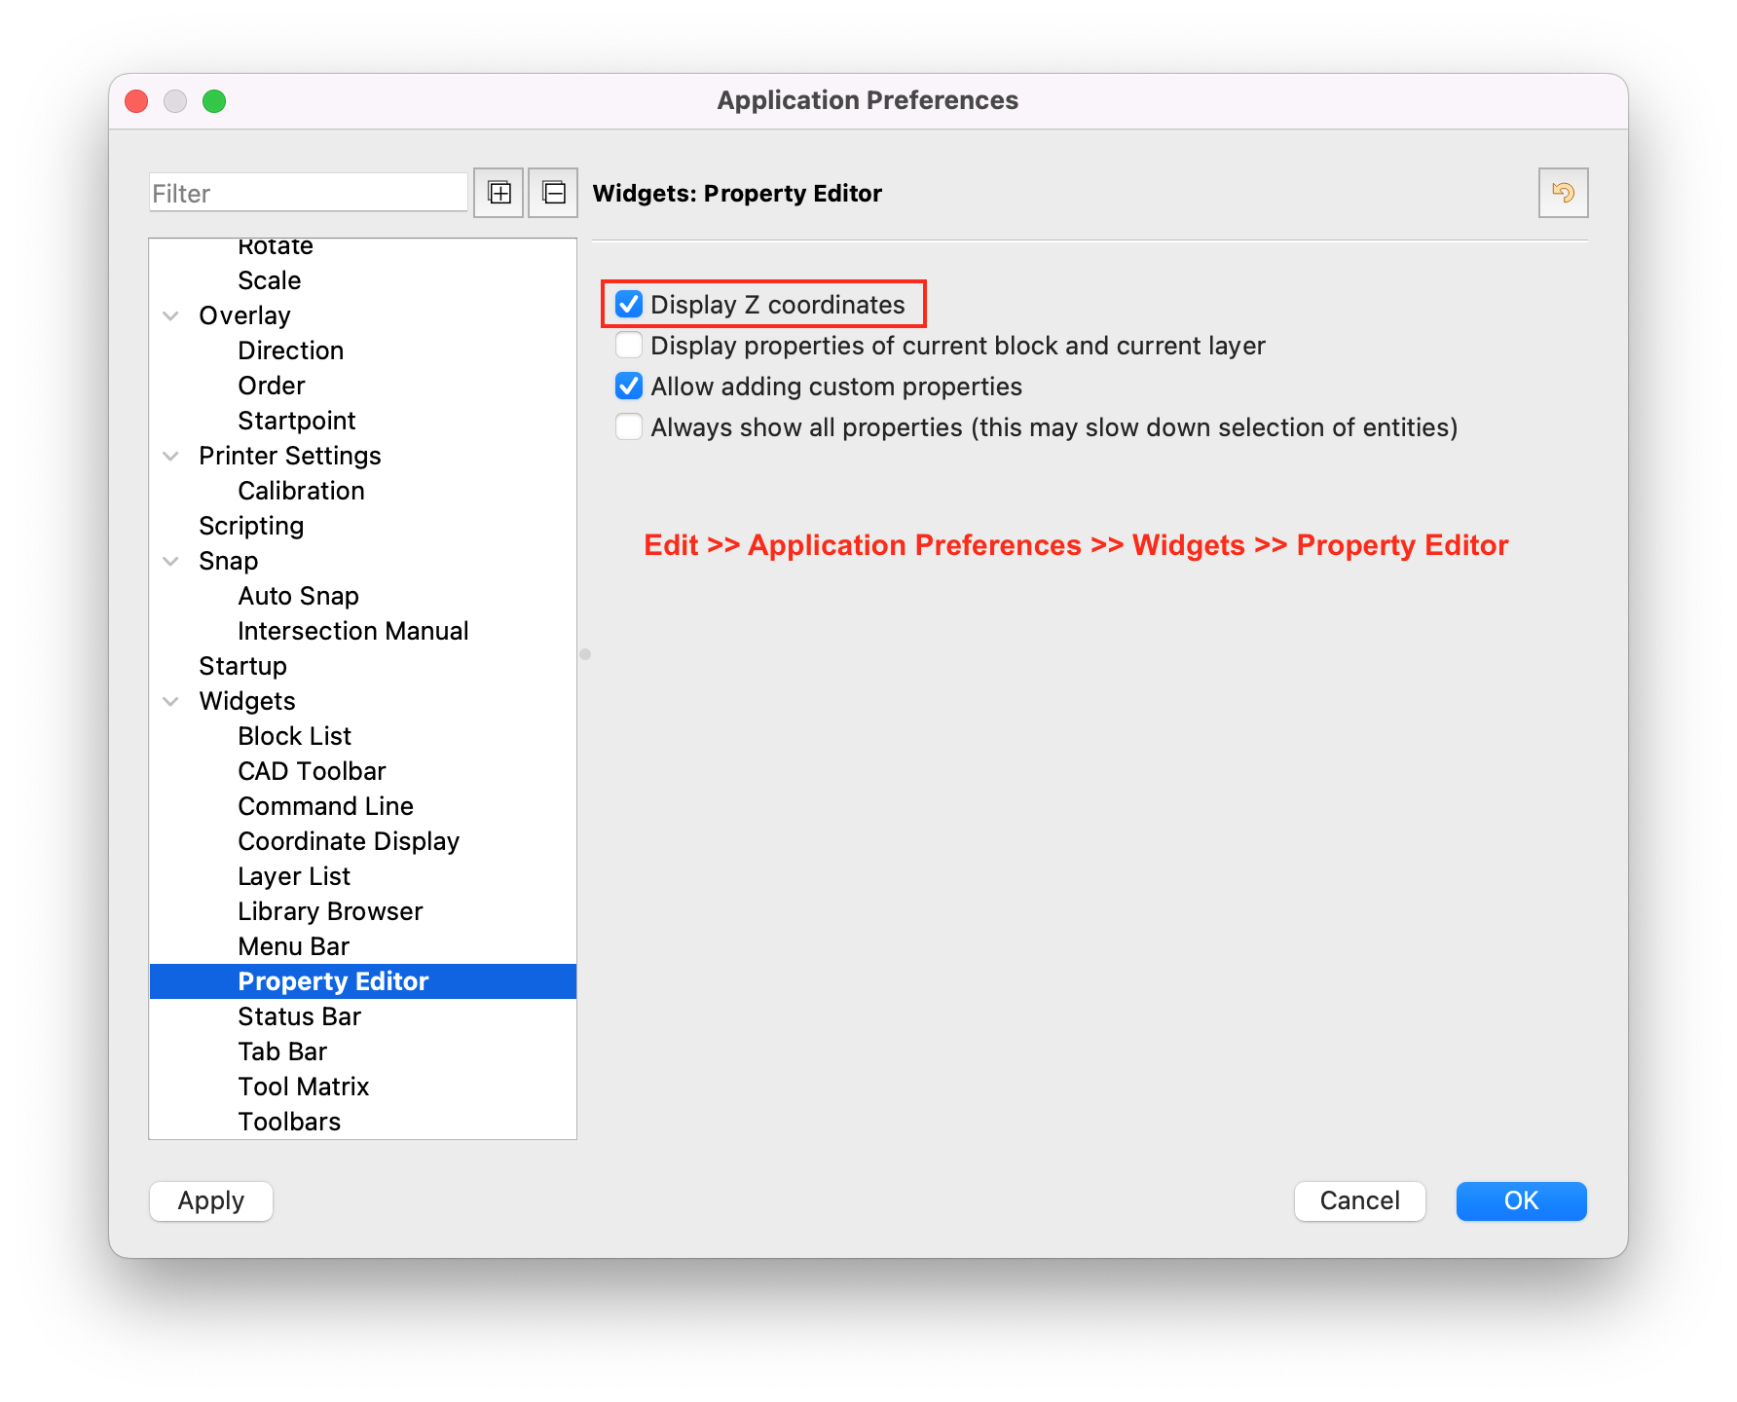Select the Scripting preferences item

coord(251,526)
